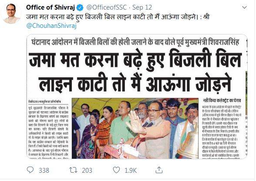Open the share upload icon

click(x=159, y=170)
